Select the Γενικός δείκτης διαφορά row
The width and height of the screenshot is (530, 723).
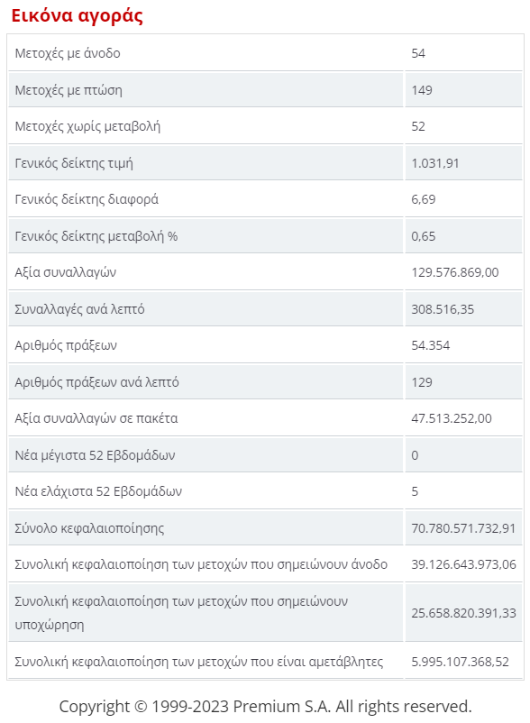[265, 199]
